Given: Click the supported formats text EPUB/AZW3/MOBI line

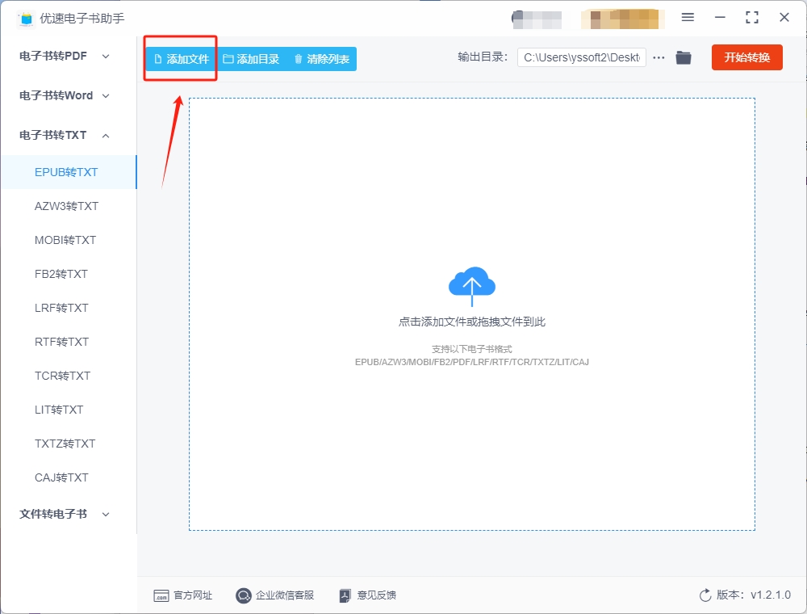Looking at the screenshot, I should 472,362.
